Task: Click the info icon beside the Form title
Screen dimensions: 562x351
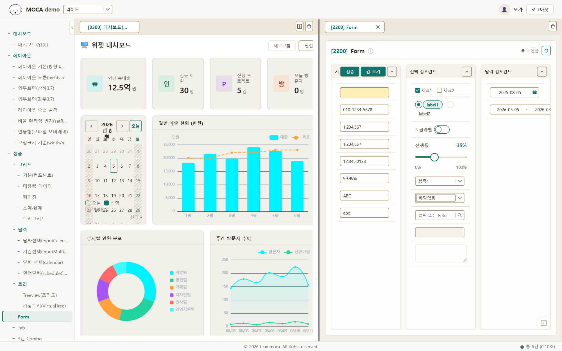Action: coord(371,51)
